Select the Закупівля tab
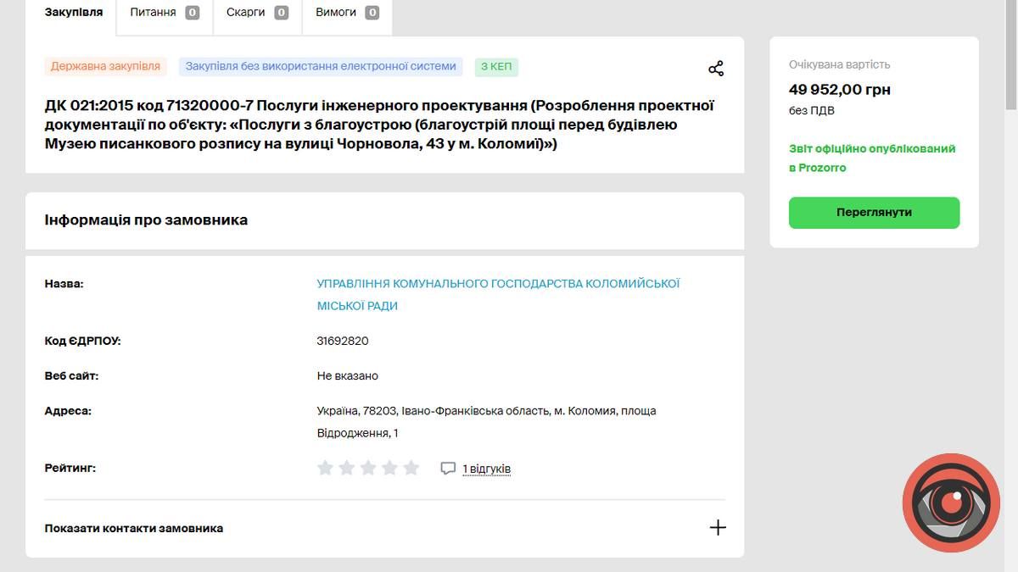Screen dimensions: 1018x572 pos(73,12)
